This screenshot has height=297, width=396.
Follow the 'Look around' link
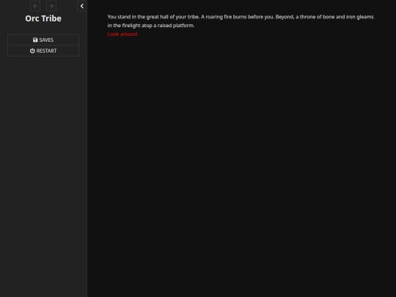(122, 34)
